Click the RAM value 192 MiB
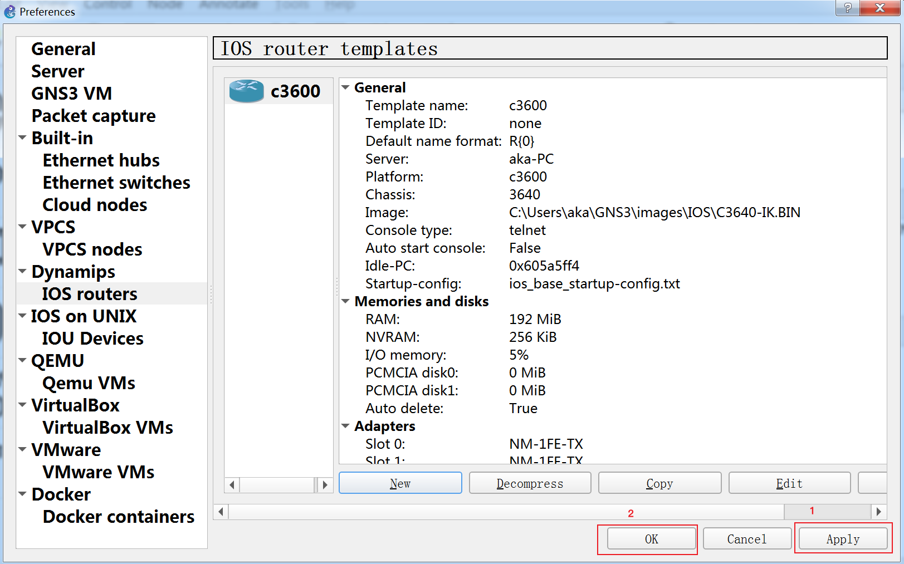 pos(535,319)
